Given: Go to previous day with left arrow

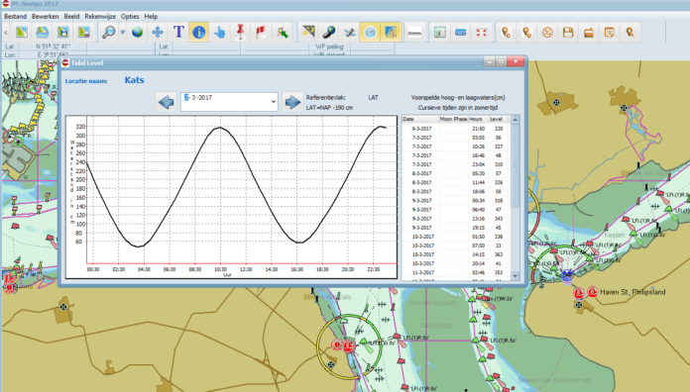Looking at the screenshot, I should [167, 102].
